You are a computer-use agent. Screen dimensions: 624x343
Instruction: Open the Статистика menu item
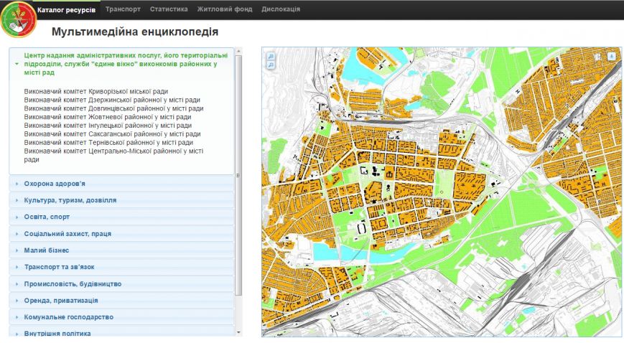coord(169,9)
